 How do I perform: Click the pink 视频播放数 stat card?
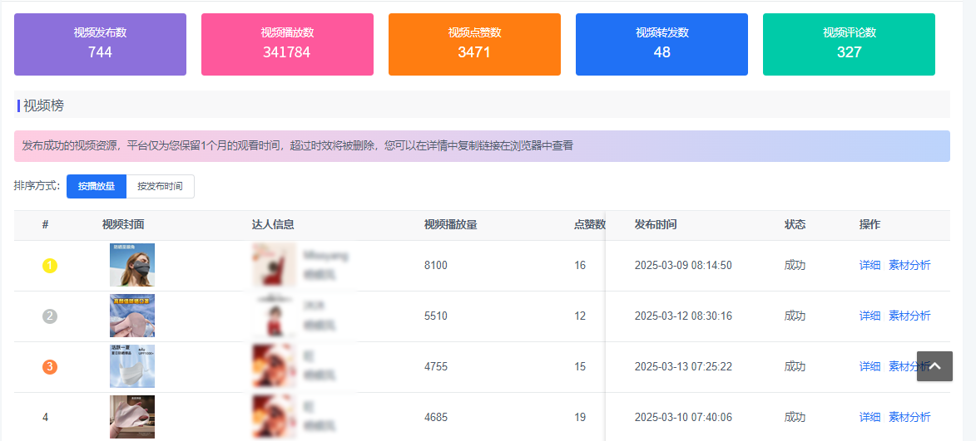coord(287,44)
